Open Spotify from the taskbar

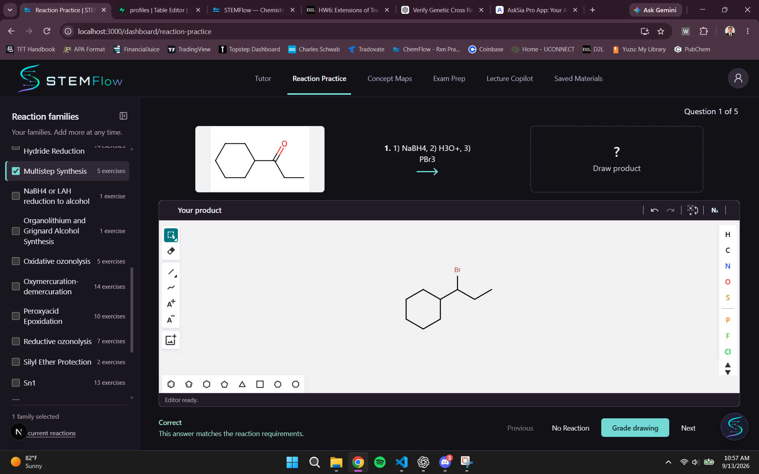pyautogui.click(x=380, y=462)
